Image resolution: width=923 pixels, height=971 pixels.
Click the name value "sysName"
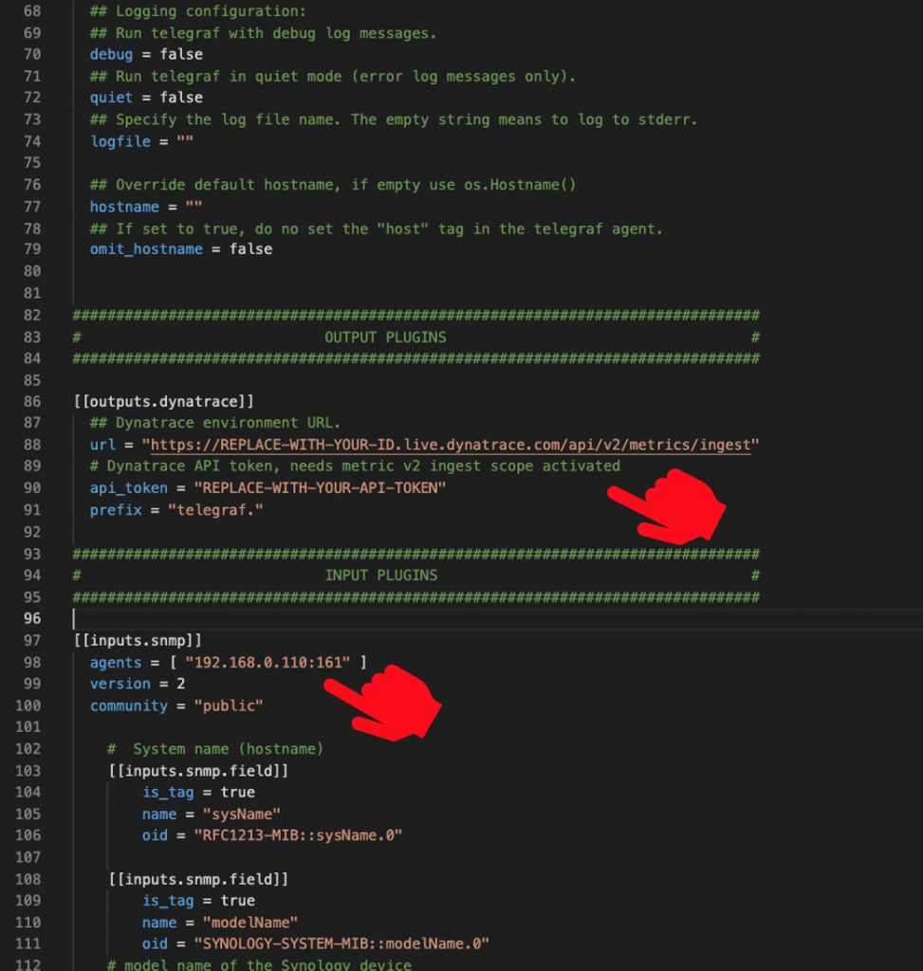pyautogui.click(x=242, y=815)
